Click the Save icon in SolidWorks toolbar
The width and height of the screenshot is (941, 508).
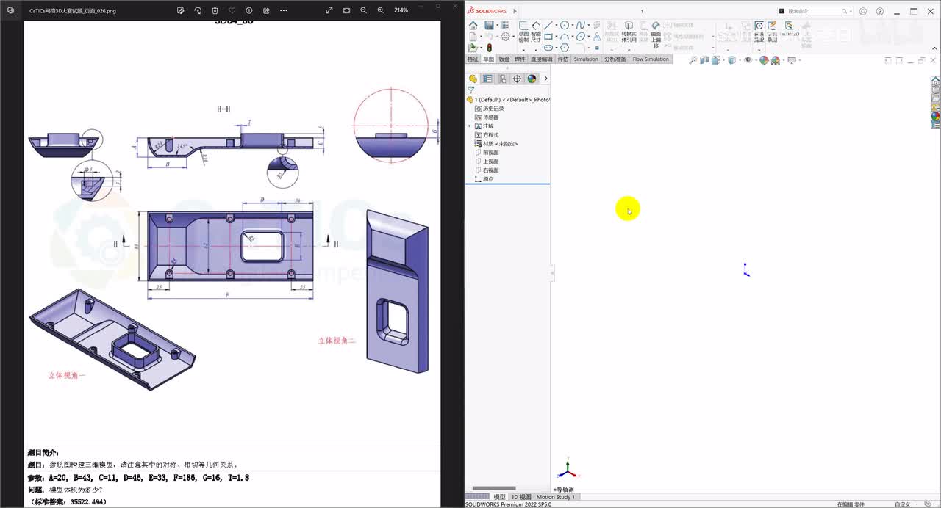(x=489, y=25)
